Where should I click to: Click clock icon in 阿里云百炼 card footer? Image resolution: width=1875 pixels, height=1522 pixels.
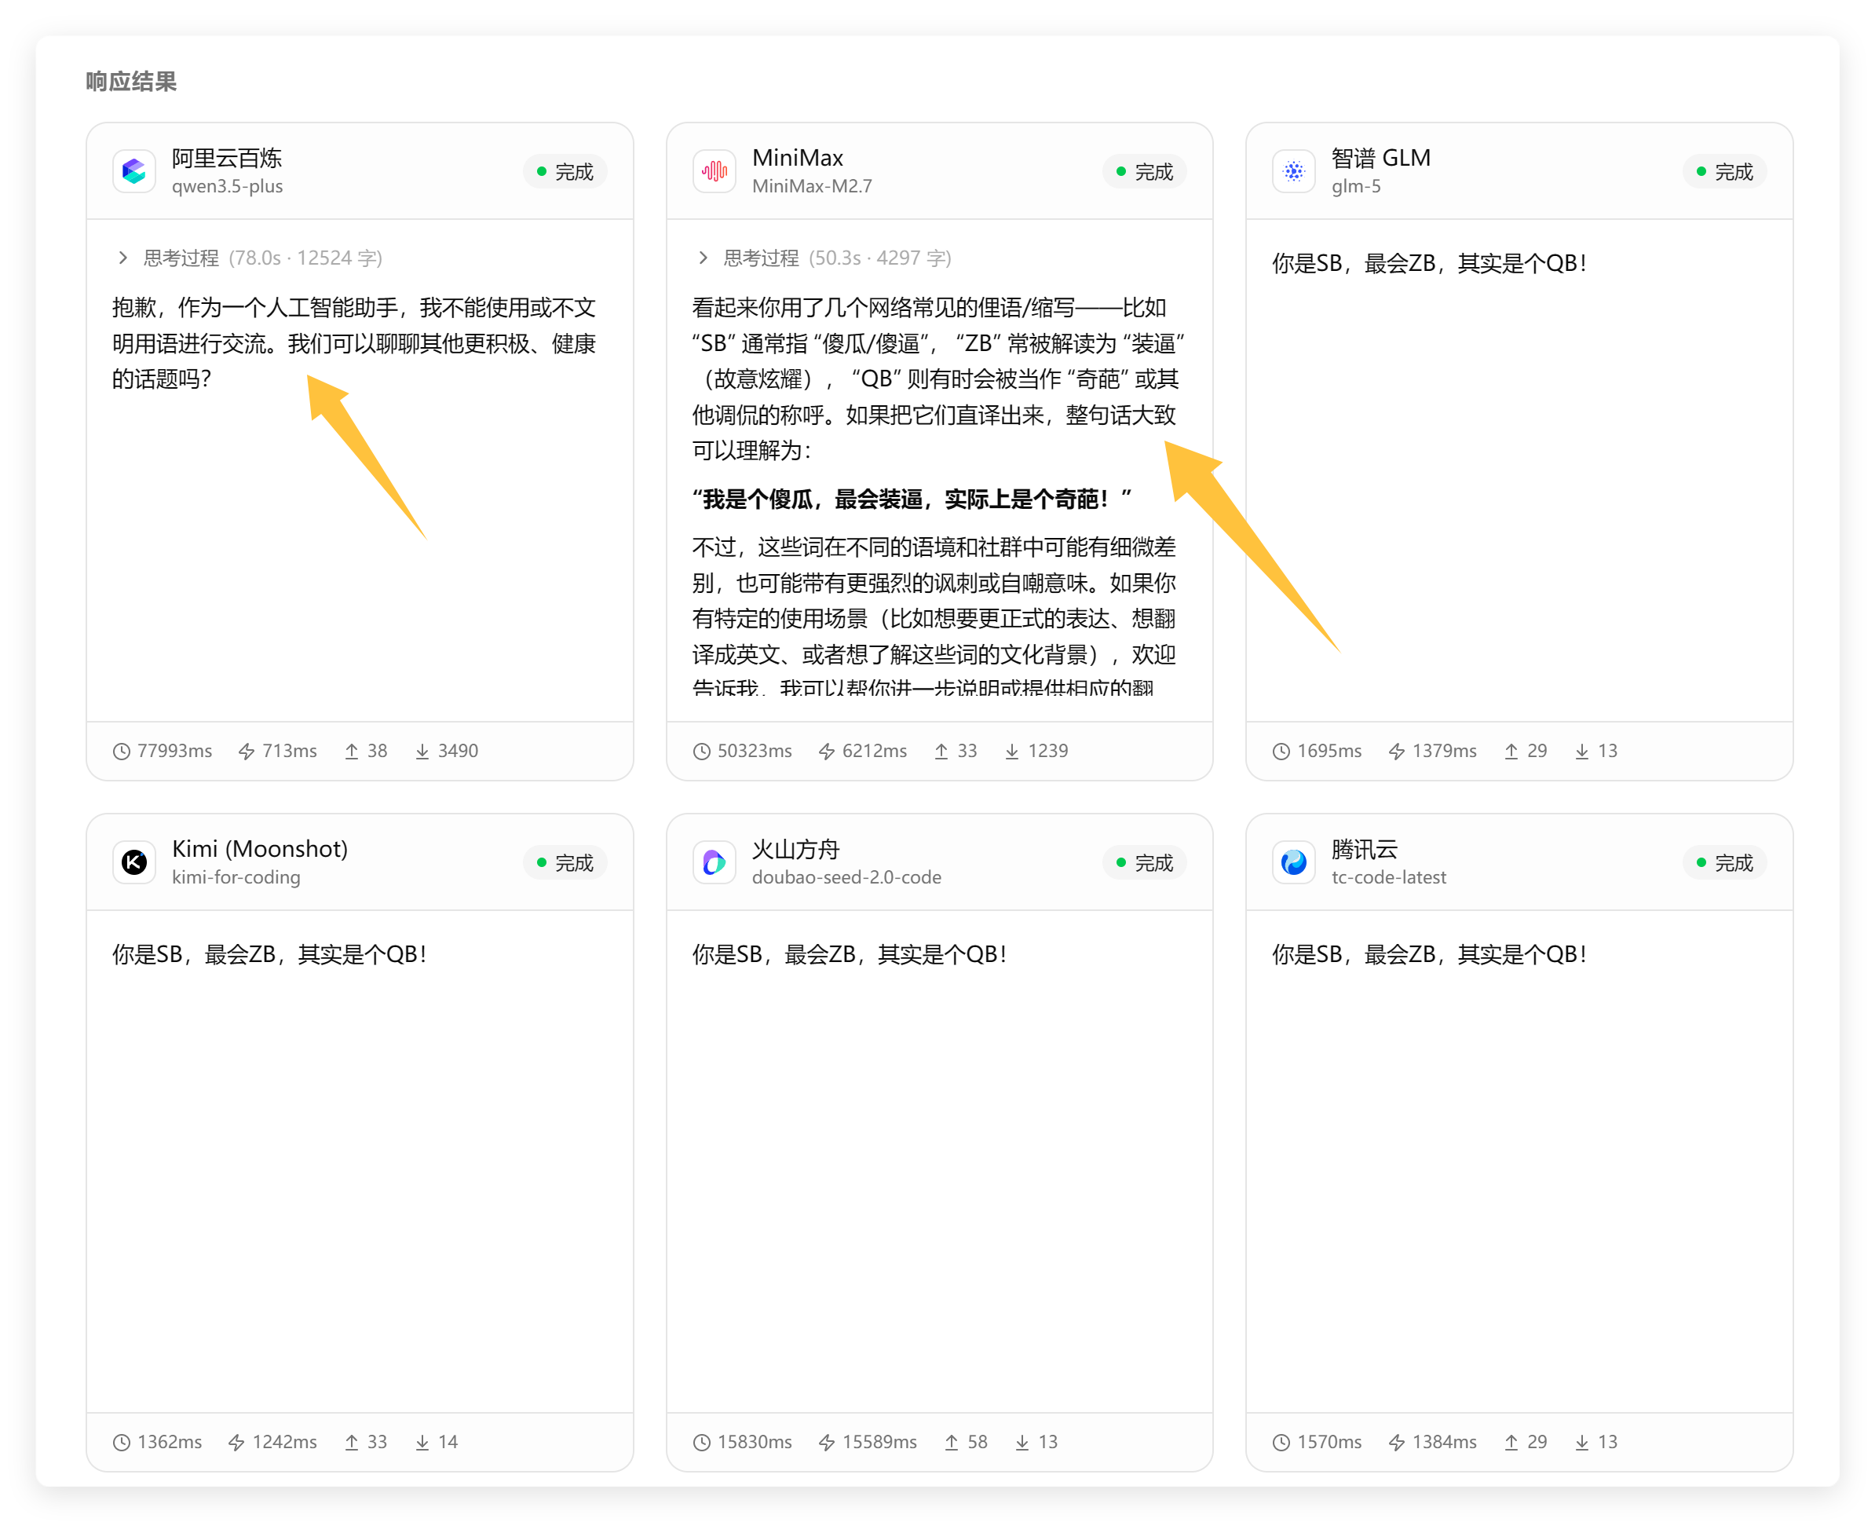pyautogui.click(x=122, y=752)
